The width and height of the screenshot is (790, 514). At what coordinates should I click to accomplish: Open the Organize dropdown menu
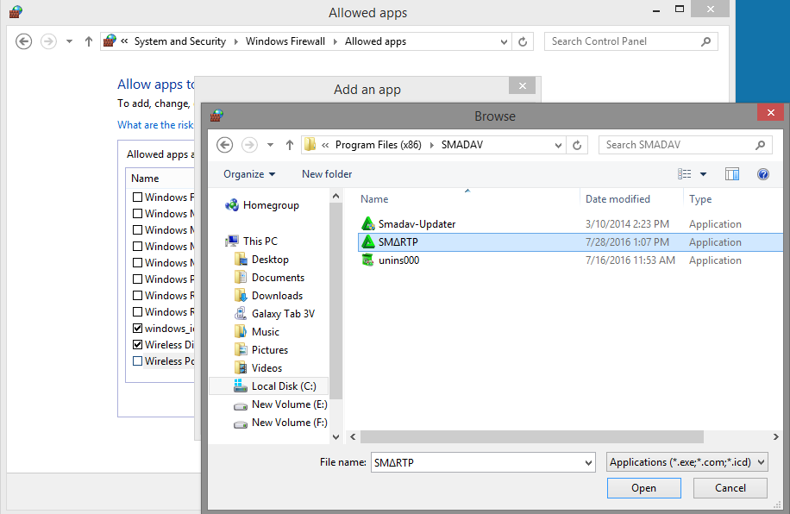point(249,174)
